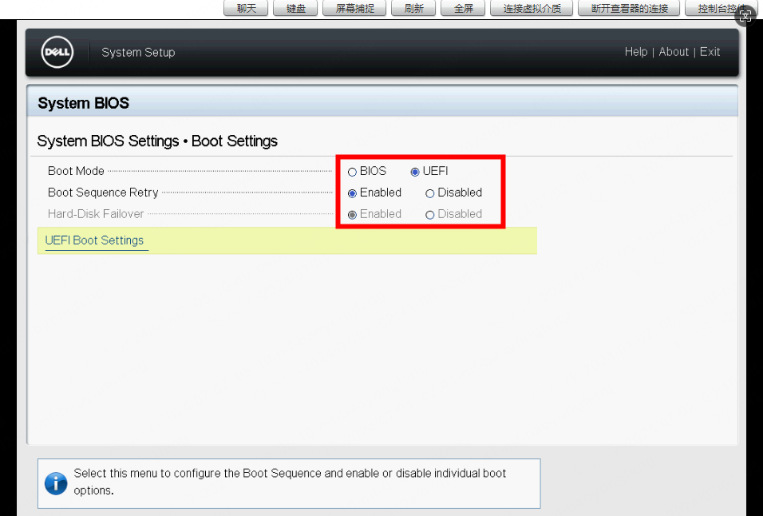Enable Boot Sequence Retry
Image resolution: width=763 pixels, height=516 pixels.
(352, 193)
